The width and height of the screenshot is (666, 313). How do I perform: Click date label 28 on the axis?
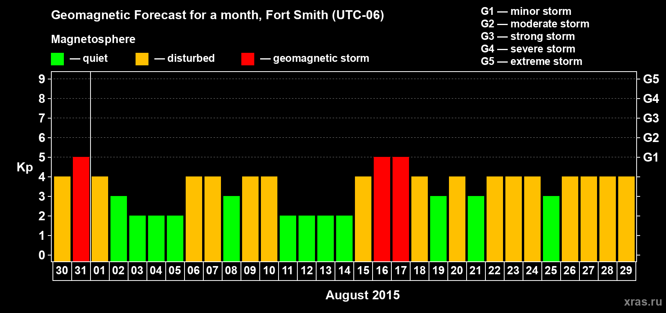coord(607,271)
